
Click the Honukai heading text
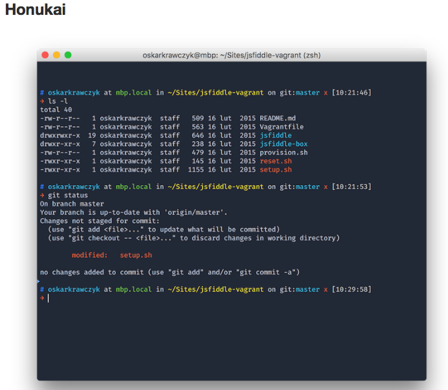(x=35, y=10)
